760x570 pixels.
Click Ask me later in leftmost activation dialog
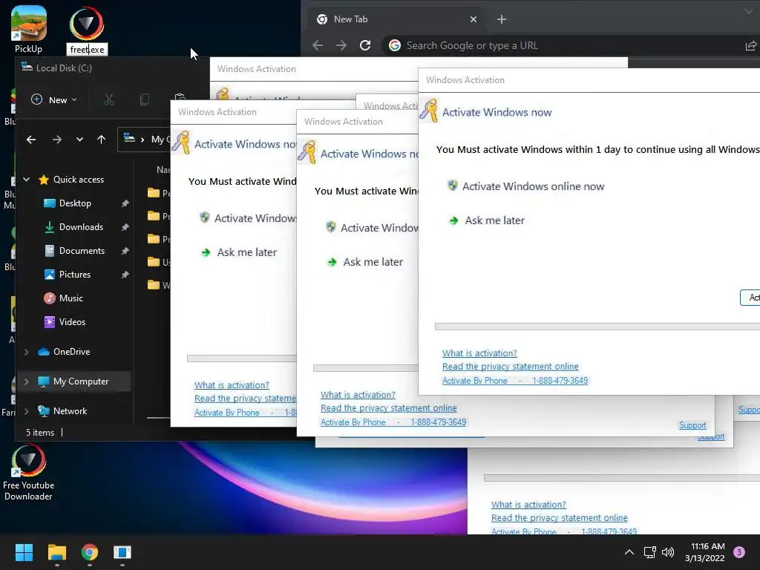click(x=240, y=252)
